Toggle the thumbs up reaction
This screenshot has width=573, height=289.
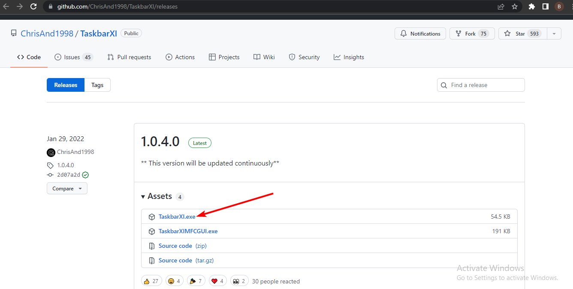(151, 280)
